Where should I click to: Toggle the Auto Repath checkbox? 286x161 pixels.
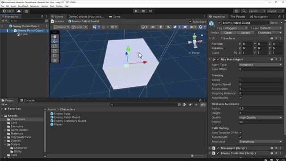coord(240,137)
